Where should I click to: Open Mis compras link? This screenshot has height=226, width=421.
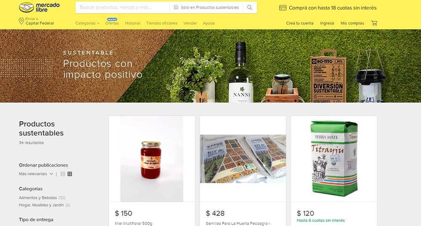coord(352,23)
